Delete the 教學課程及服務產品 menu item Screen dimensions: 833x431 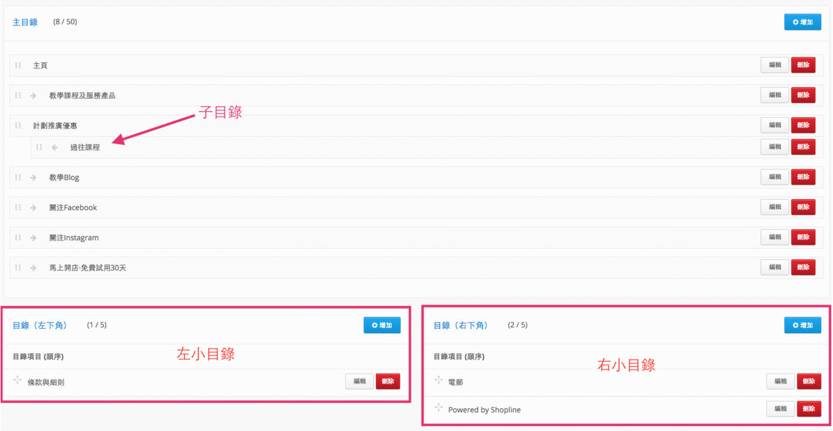[803, 95]
